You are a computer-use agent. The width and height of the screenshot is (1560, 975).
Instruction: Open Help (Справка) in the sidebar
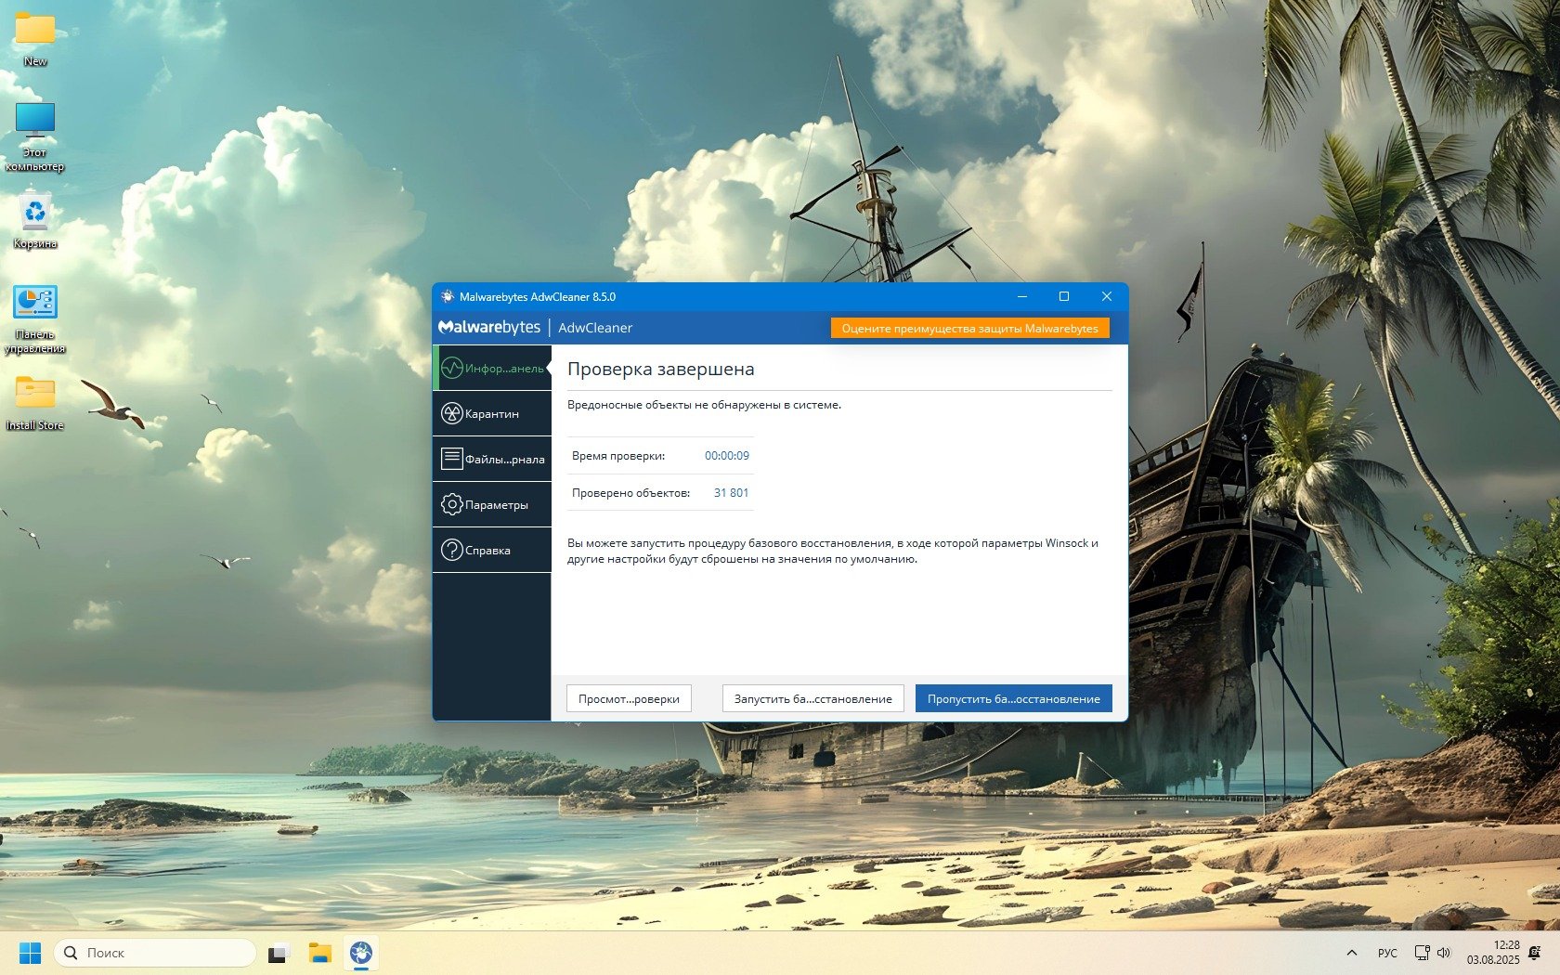[492, 551]
